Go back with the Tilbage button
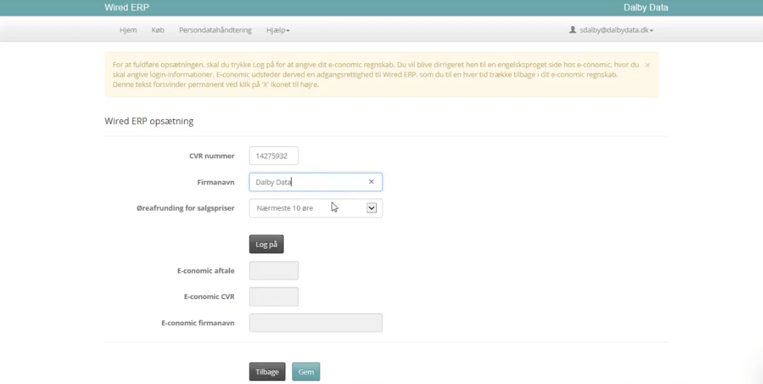This screenshot has height=384, width=763. click(x=267, y=372)
